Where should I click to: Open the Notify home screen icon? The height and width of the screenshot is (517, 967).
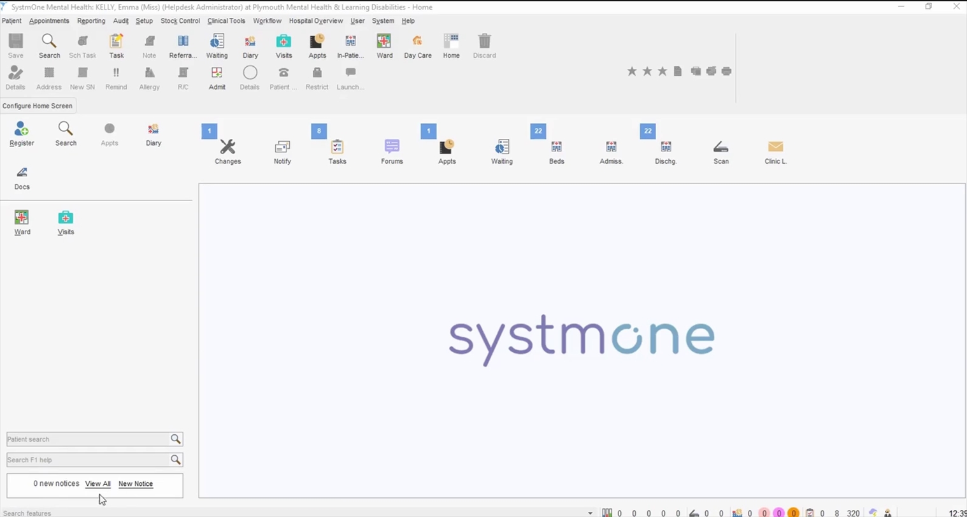point(282,152)
